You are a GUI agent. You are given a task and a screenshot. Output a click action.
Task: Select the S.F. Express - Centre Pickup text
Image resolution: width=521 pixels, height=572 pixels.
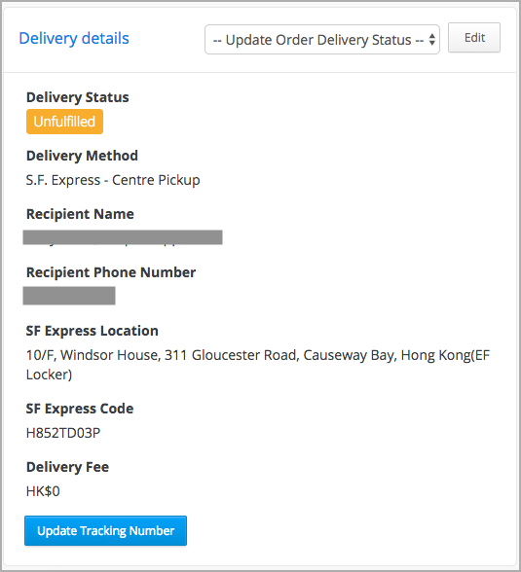tap(113, 180)
